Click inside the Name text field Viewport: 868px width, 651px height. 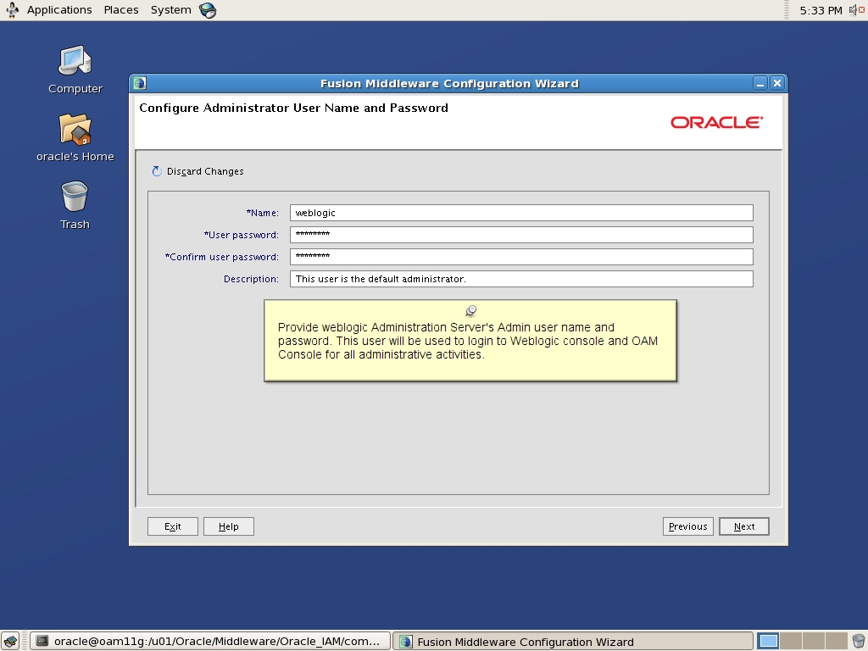[520, 212]
